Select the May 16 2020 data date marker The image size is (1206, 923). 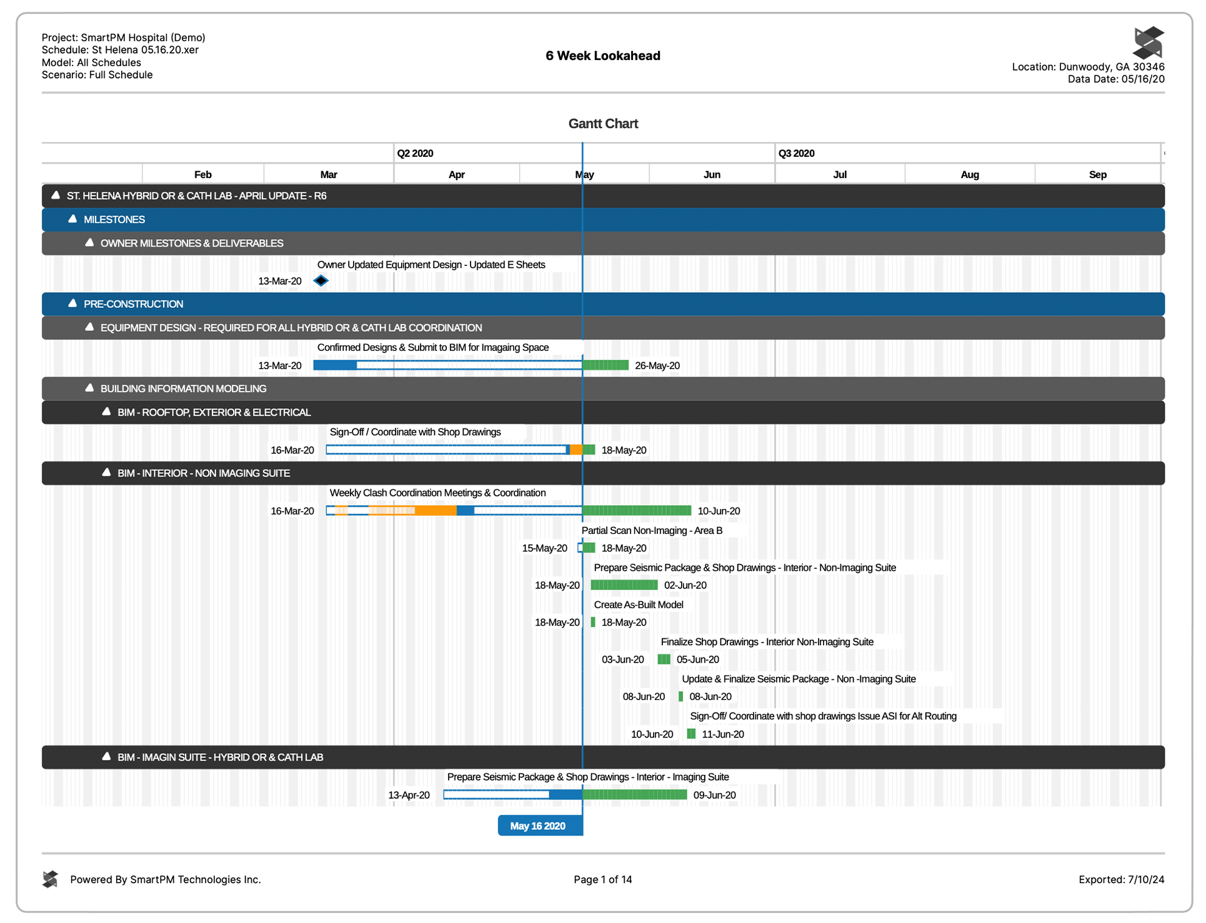coord(540,825)
